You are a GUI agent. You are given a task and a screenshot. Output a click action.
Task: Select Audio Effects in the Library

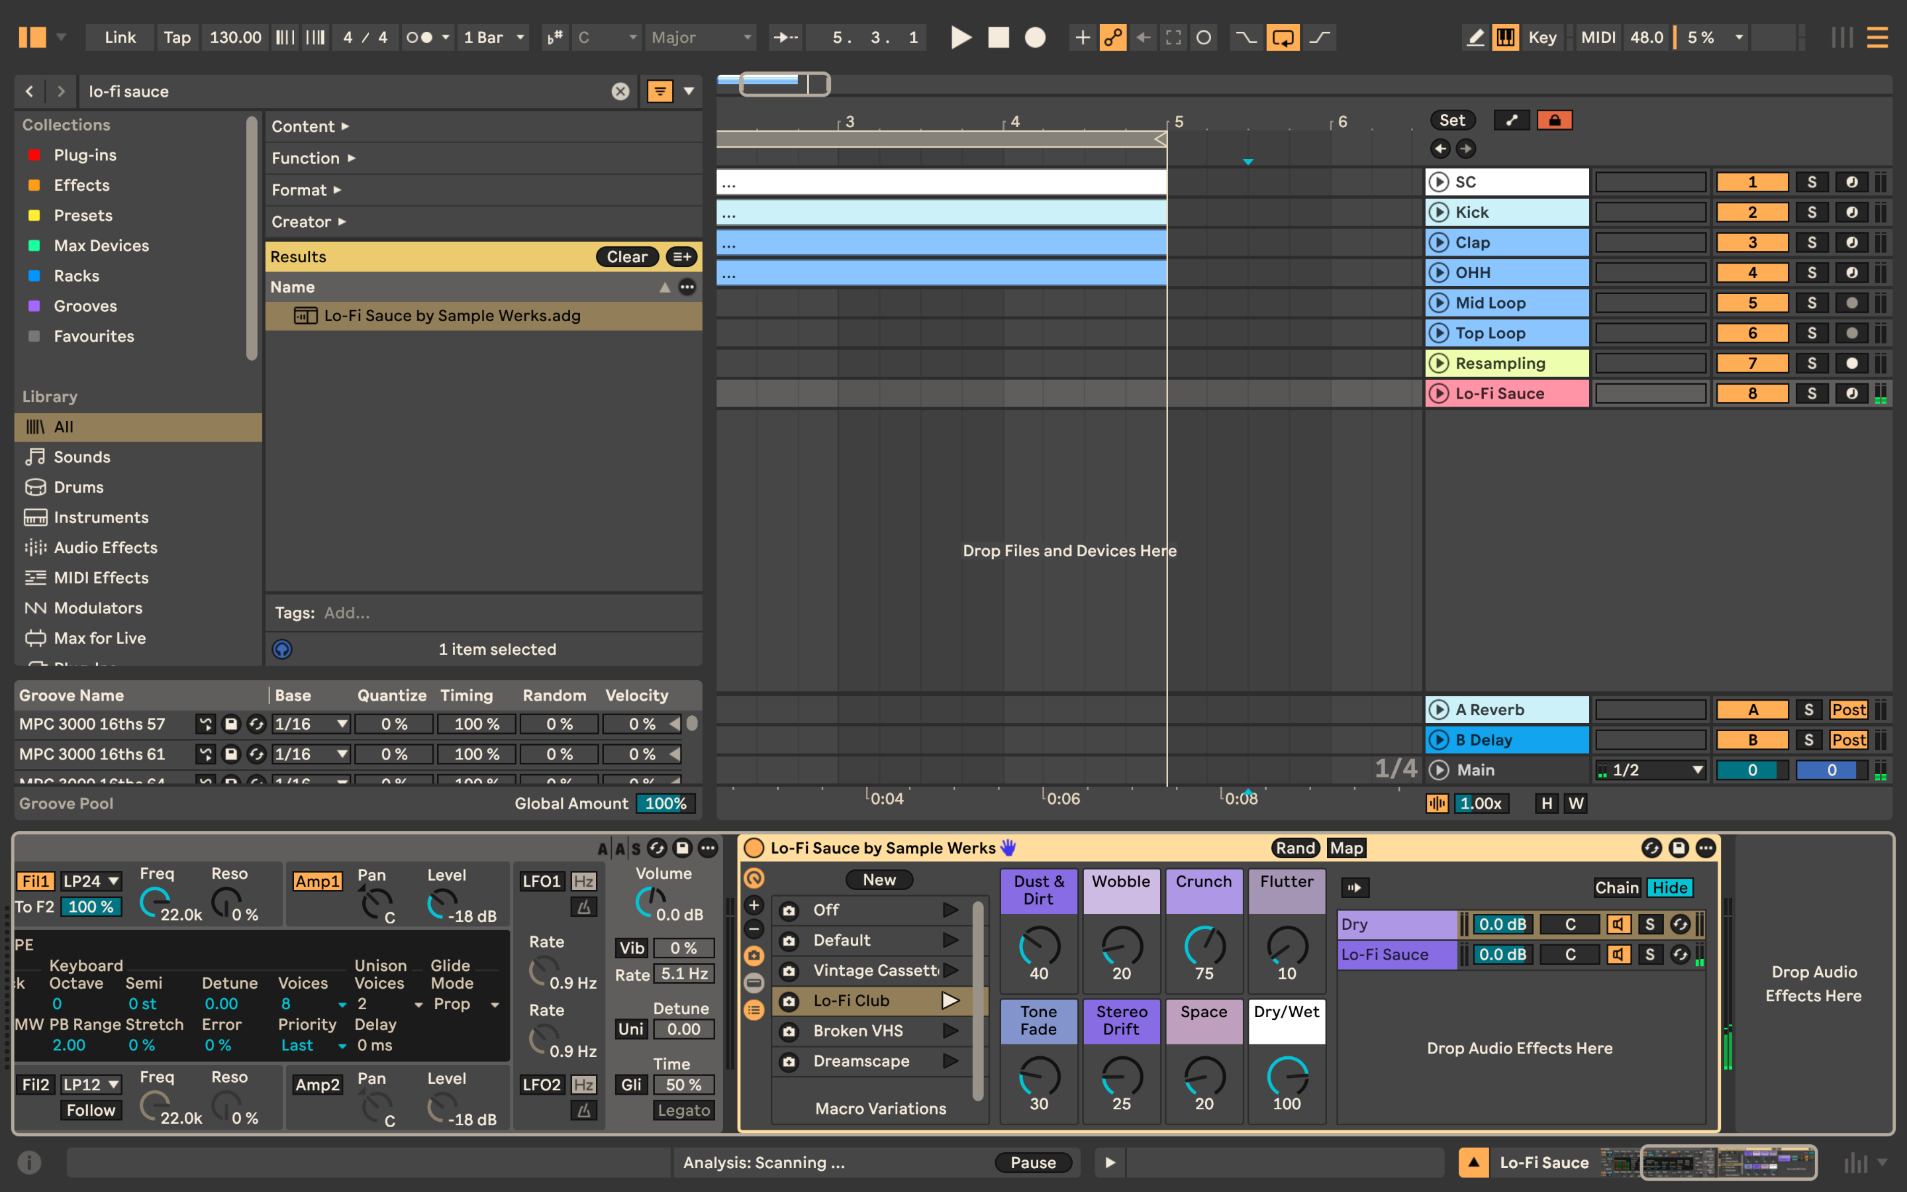coord(105,547)
